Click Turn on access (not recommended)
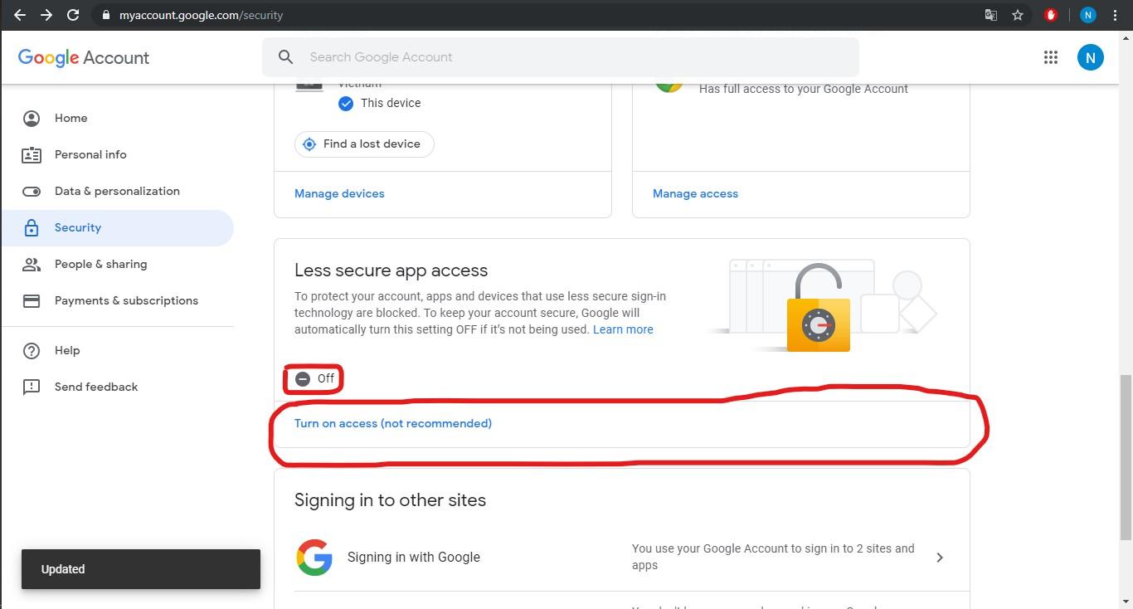 click(x=393, y=423)
